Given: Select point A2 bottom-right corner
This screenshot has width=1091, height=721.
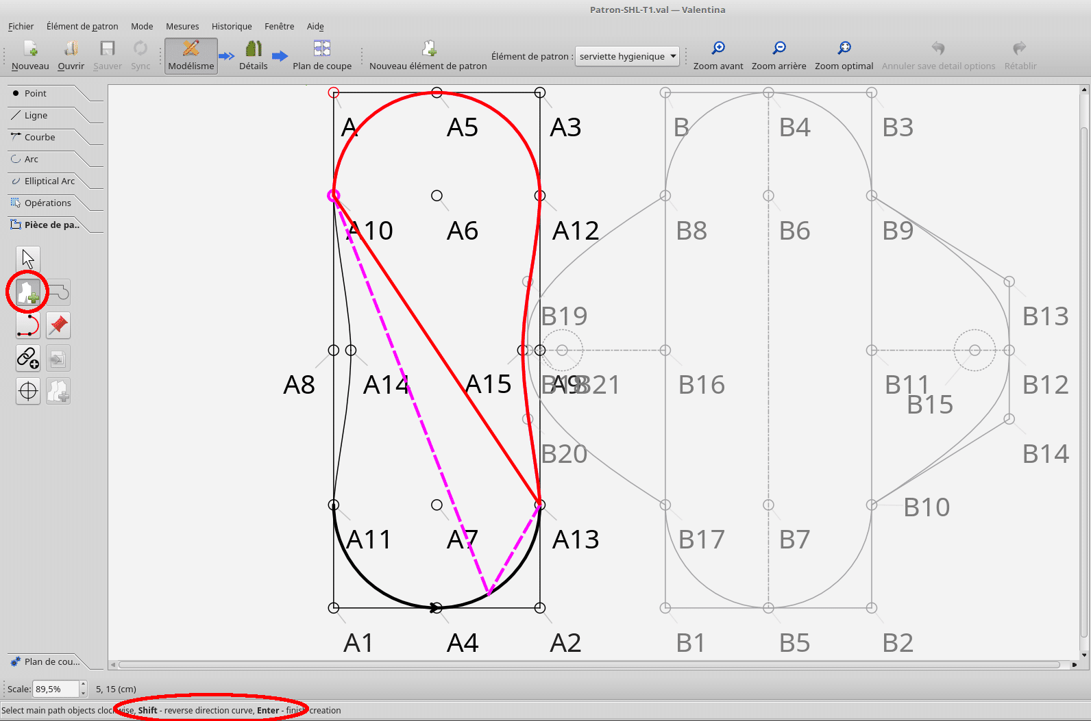Looking at the screenshot, I should pos(540,607).
